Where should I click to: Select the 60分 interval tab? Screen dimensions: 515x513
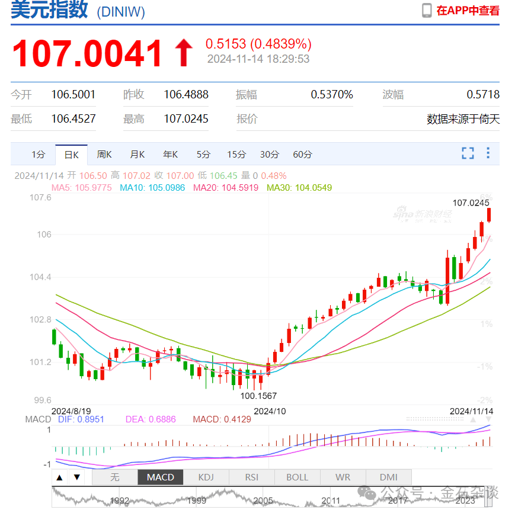tap(302, 154)
